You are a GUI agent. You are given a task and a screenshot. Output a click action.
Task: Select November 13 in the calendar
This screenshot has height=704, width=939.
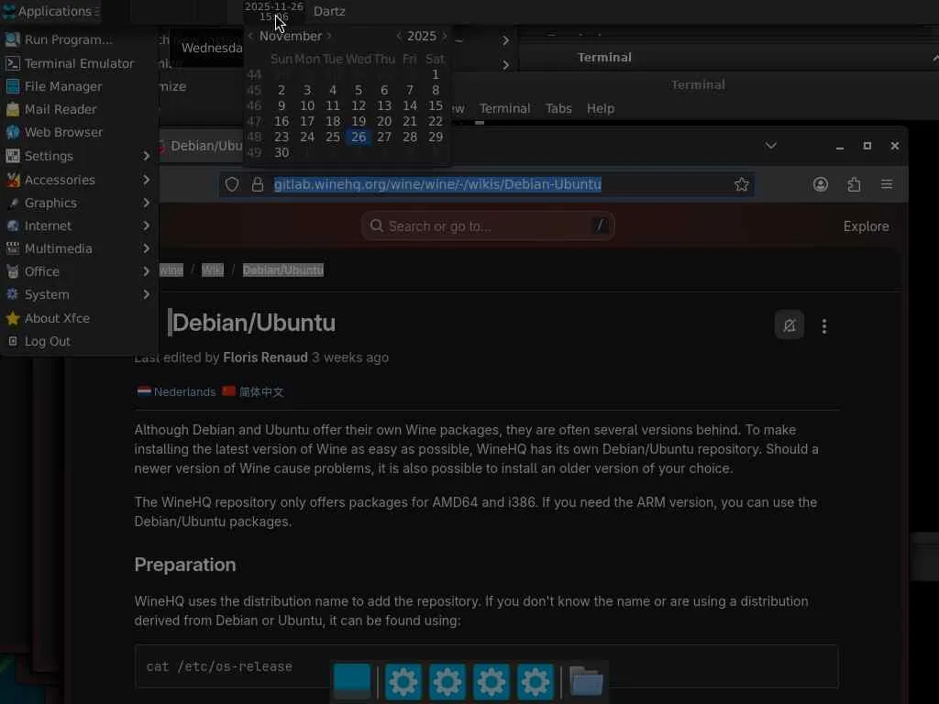tap(384, 106)
